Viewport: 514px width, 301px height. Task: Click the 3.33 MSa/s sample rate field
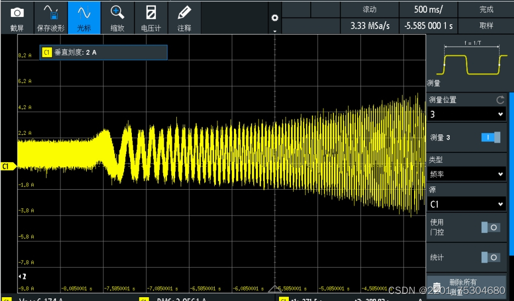[370, 26]
